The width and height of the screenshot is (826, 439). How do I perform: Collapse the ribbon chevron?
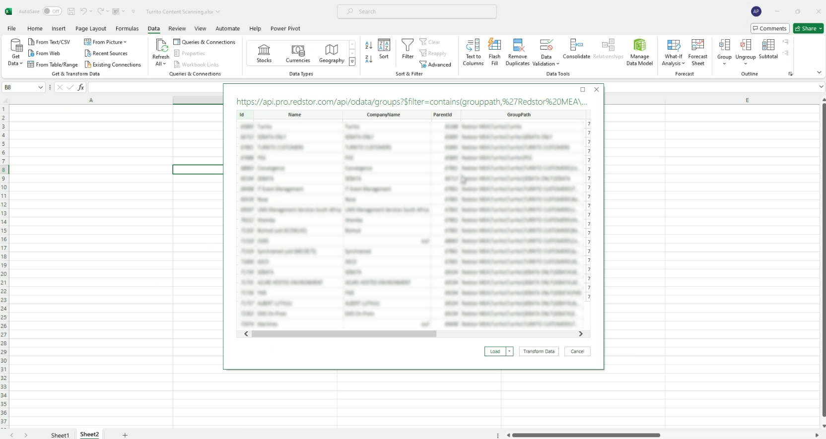pos(819,73)
